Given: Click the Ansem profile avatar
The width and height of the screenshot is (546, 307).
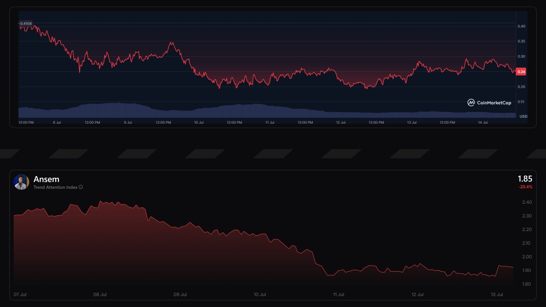Looking at the screenshot, I should pyautogui.click(x=21, y=182).
